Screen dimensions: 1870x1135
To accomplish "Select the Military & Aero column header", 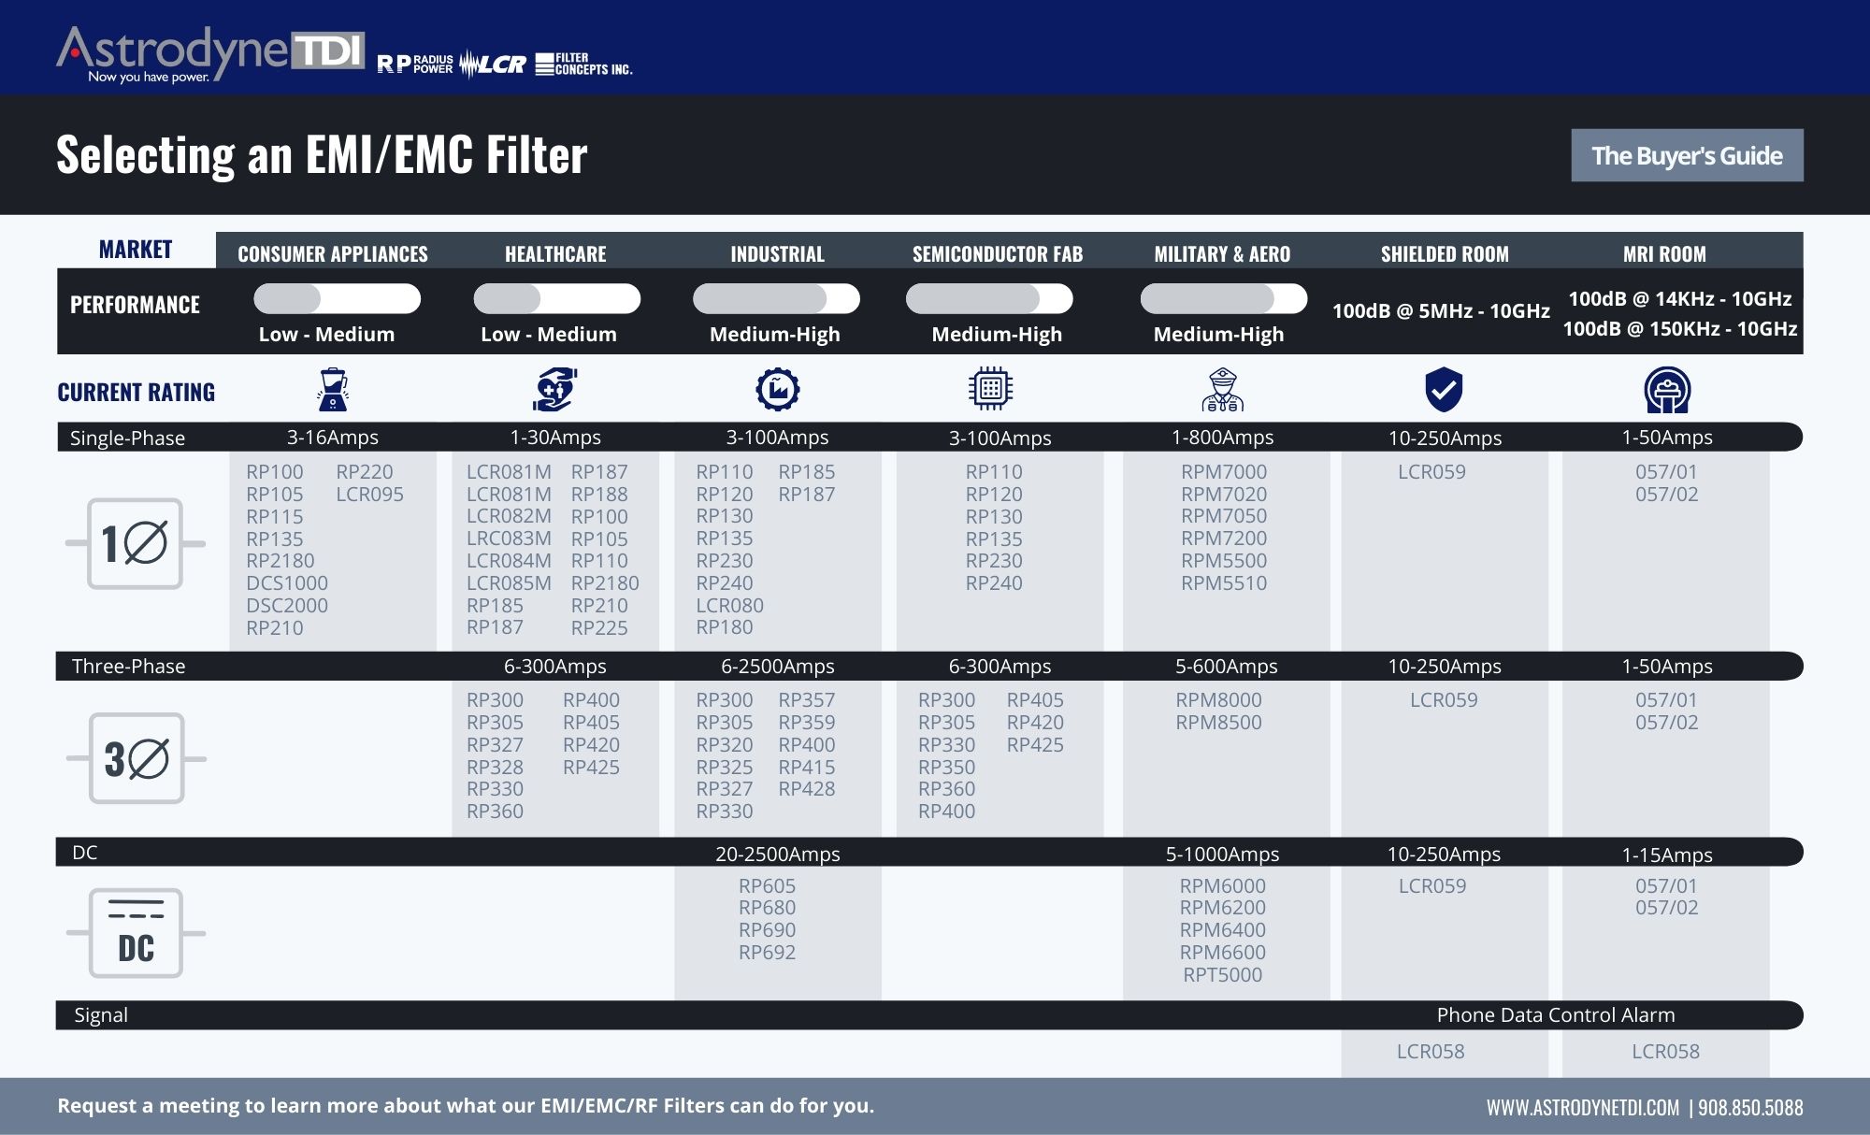I will pyautogui.click(x=1222, y=253).
